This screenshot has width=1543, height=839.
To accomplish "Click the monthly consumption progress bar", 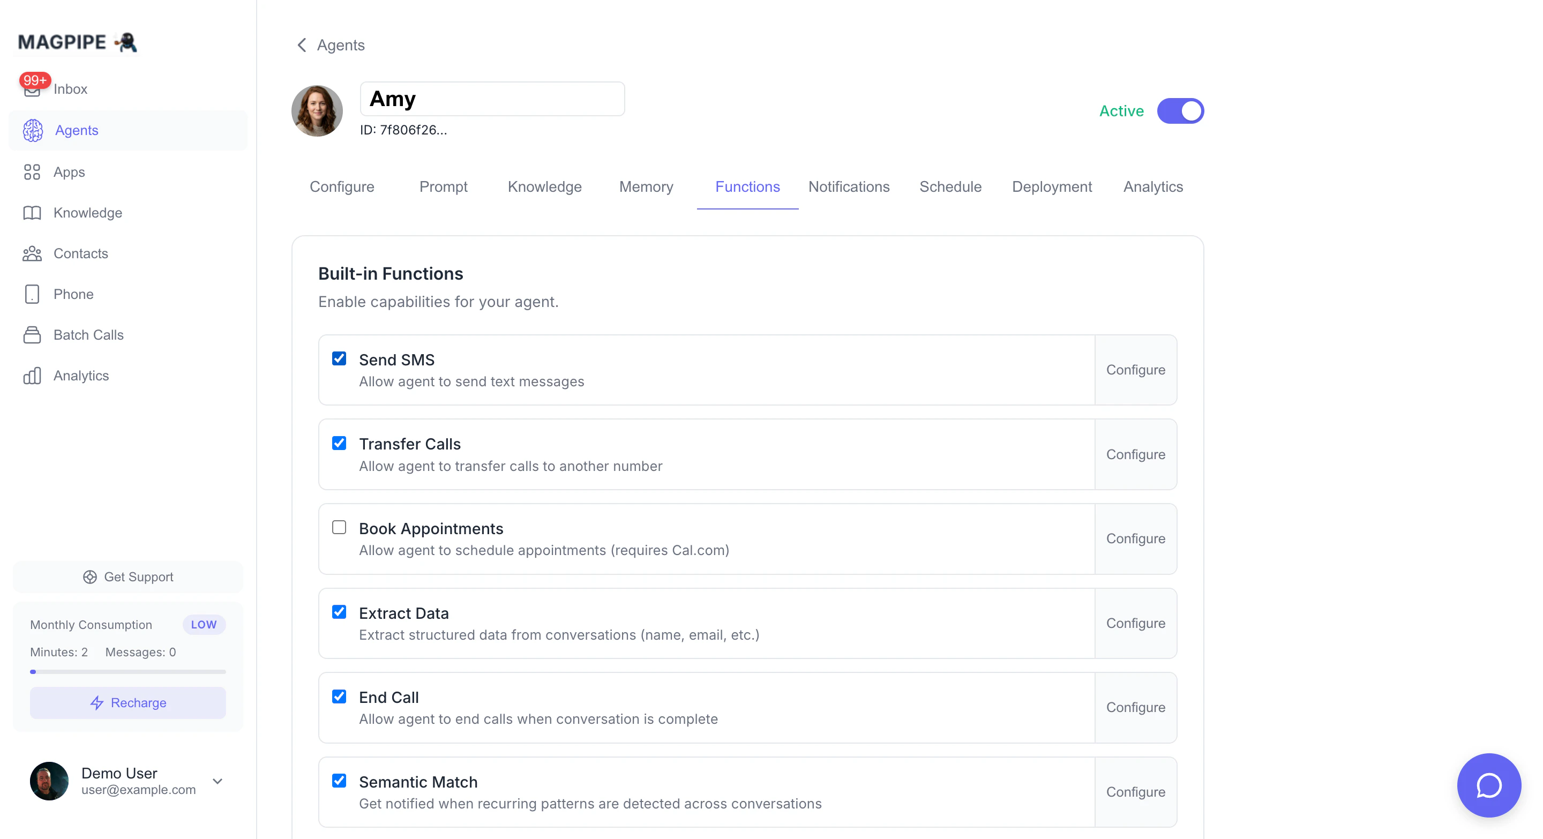I will coord(128,672).
